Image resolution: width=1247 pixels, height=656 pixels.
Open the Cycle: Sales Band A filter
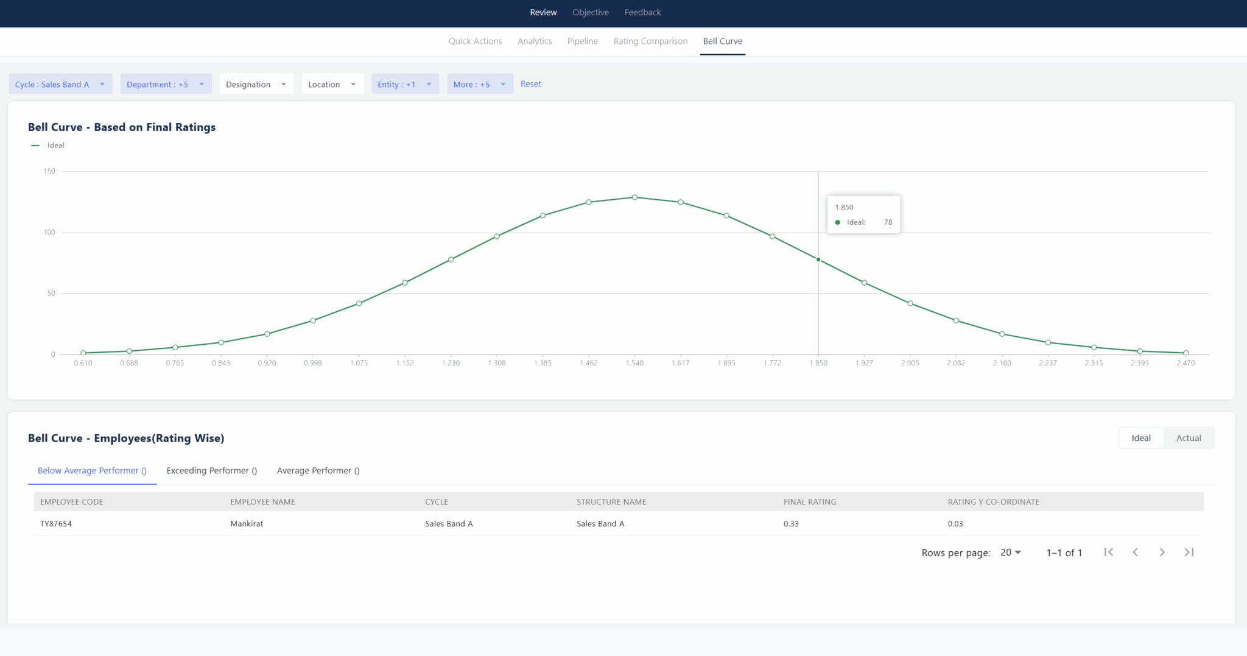point(60,83)
